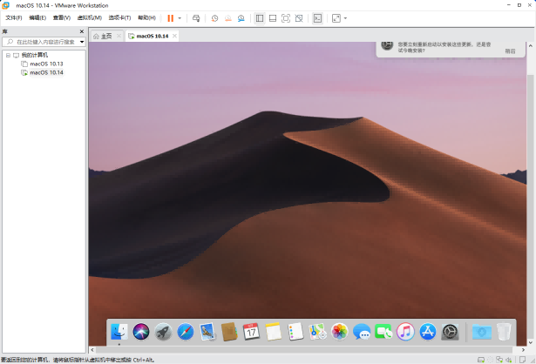
Task: Click the down arrow on vertical scrollbar
Action: pos(531,342)
